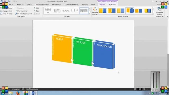The width and height of the screenshot is (169, 95).
Task: Click ESPAÑOL (MÉXICO) language indicator
Action: point(32,89)
